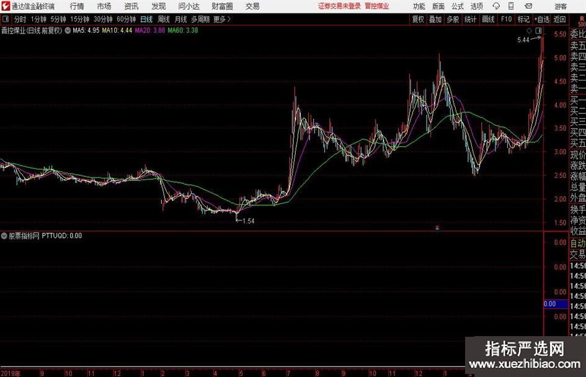This screenshot has width=586, height=377.
Task: Switch to the 15分钟 period tab
Action: pos(79,19)
